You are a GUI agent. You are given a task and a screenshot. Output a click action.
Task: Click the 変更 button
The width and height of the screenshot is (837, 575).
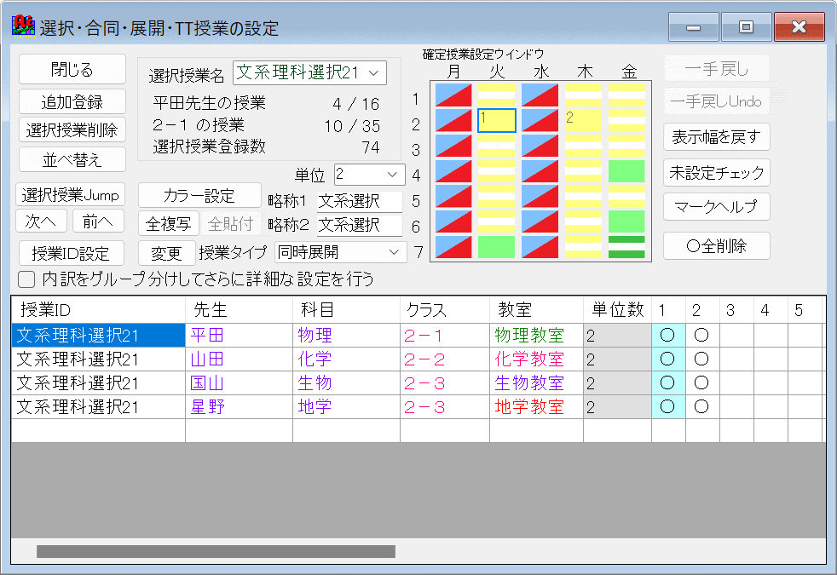click(166, 252)
